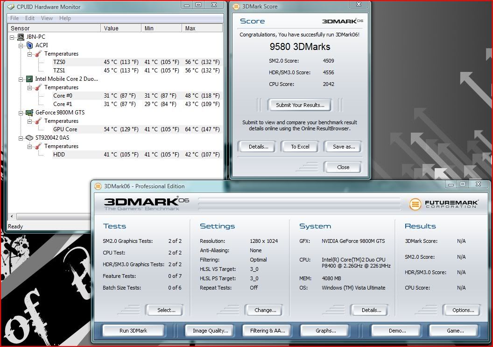Open Filtering & AA settings
This screenshot has width=493, height=347.
[268, 331]
